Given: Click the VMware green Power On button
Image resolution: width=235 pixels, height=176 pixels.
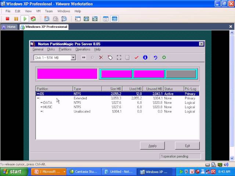Looking at the screenshot, I should (x=25, y=19).
